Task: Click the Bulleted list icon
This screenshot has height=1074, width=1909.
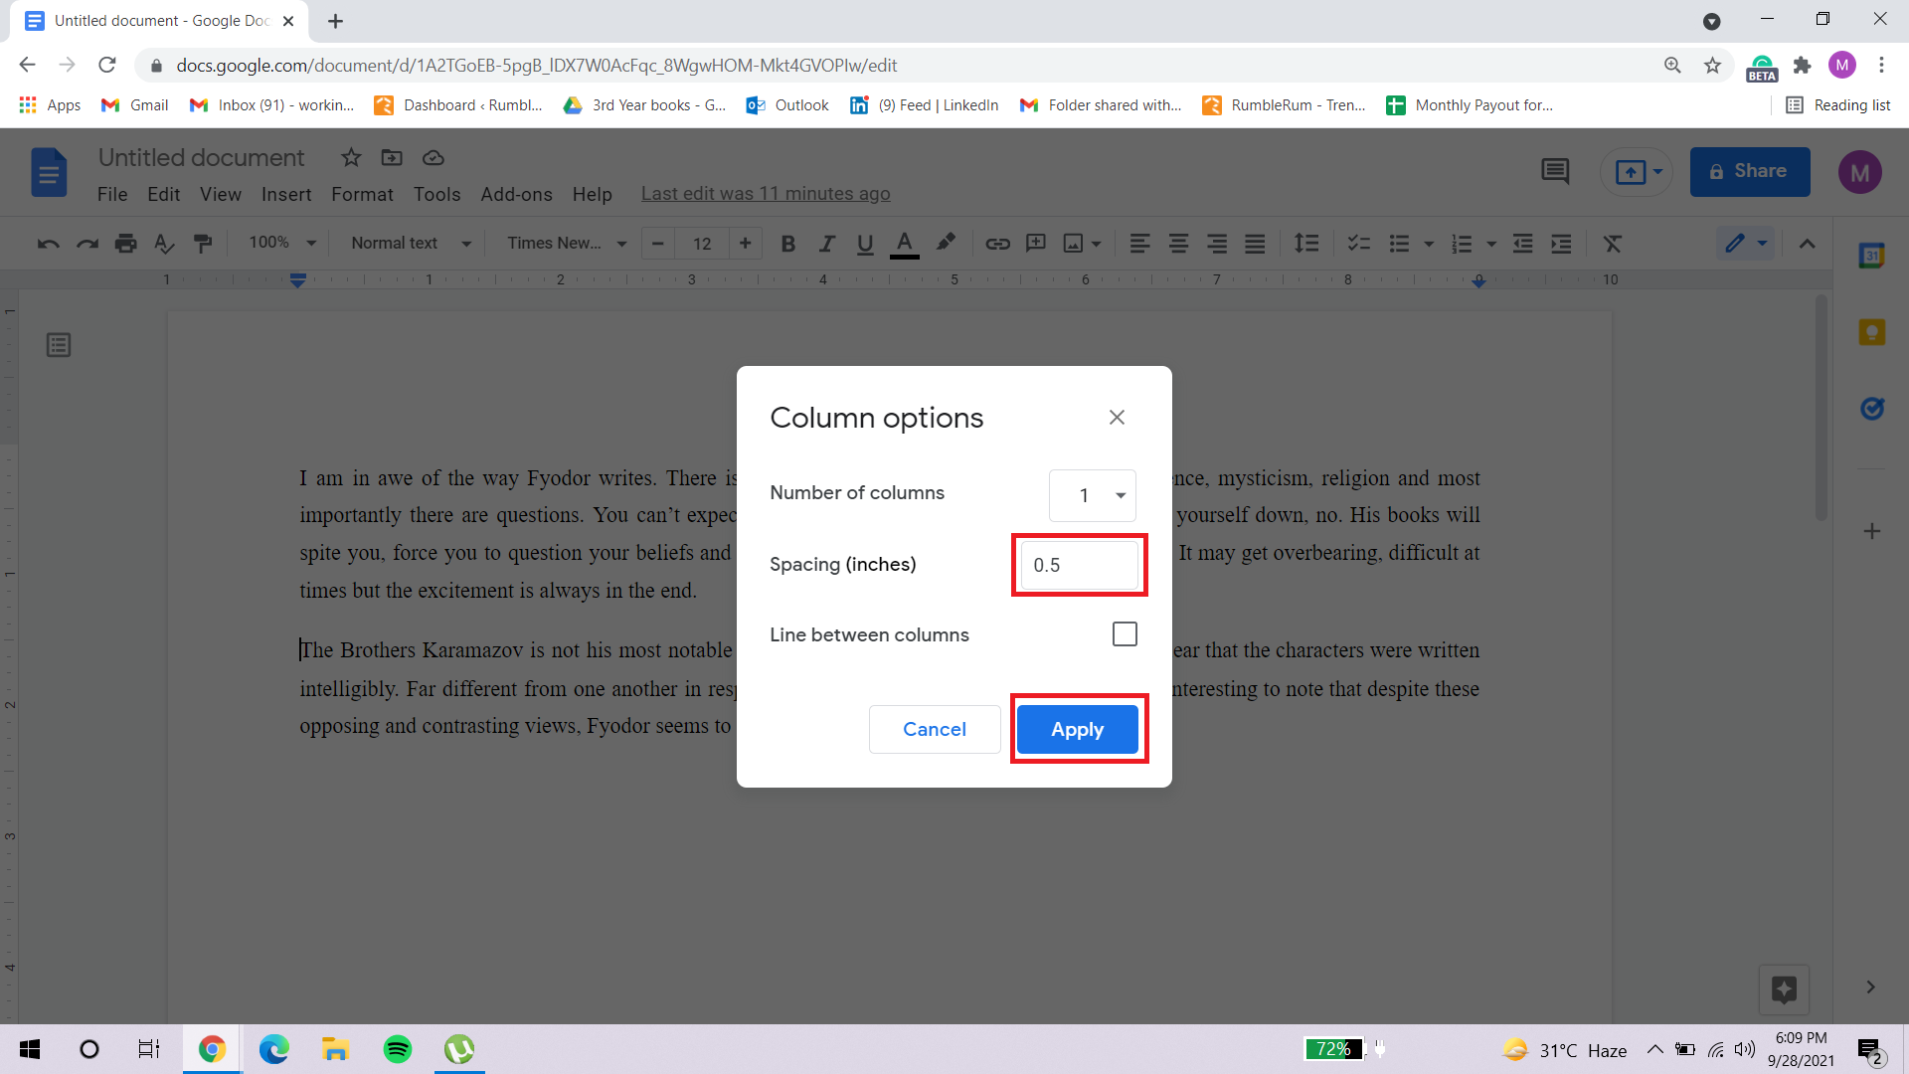Action: click(1398, 244)
